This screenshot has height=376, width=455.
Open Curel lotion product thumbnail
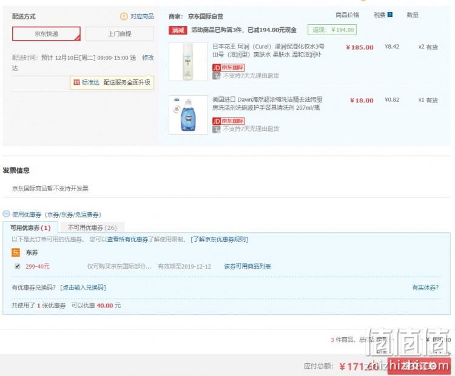[188, 61]
